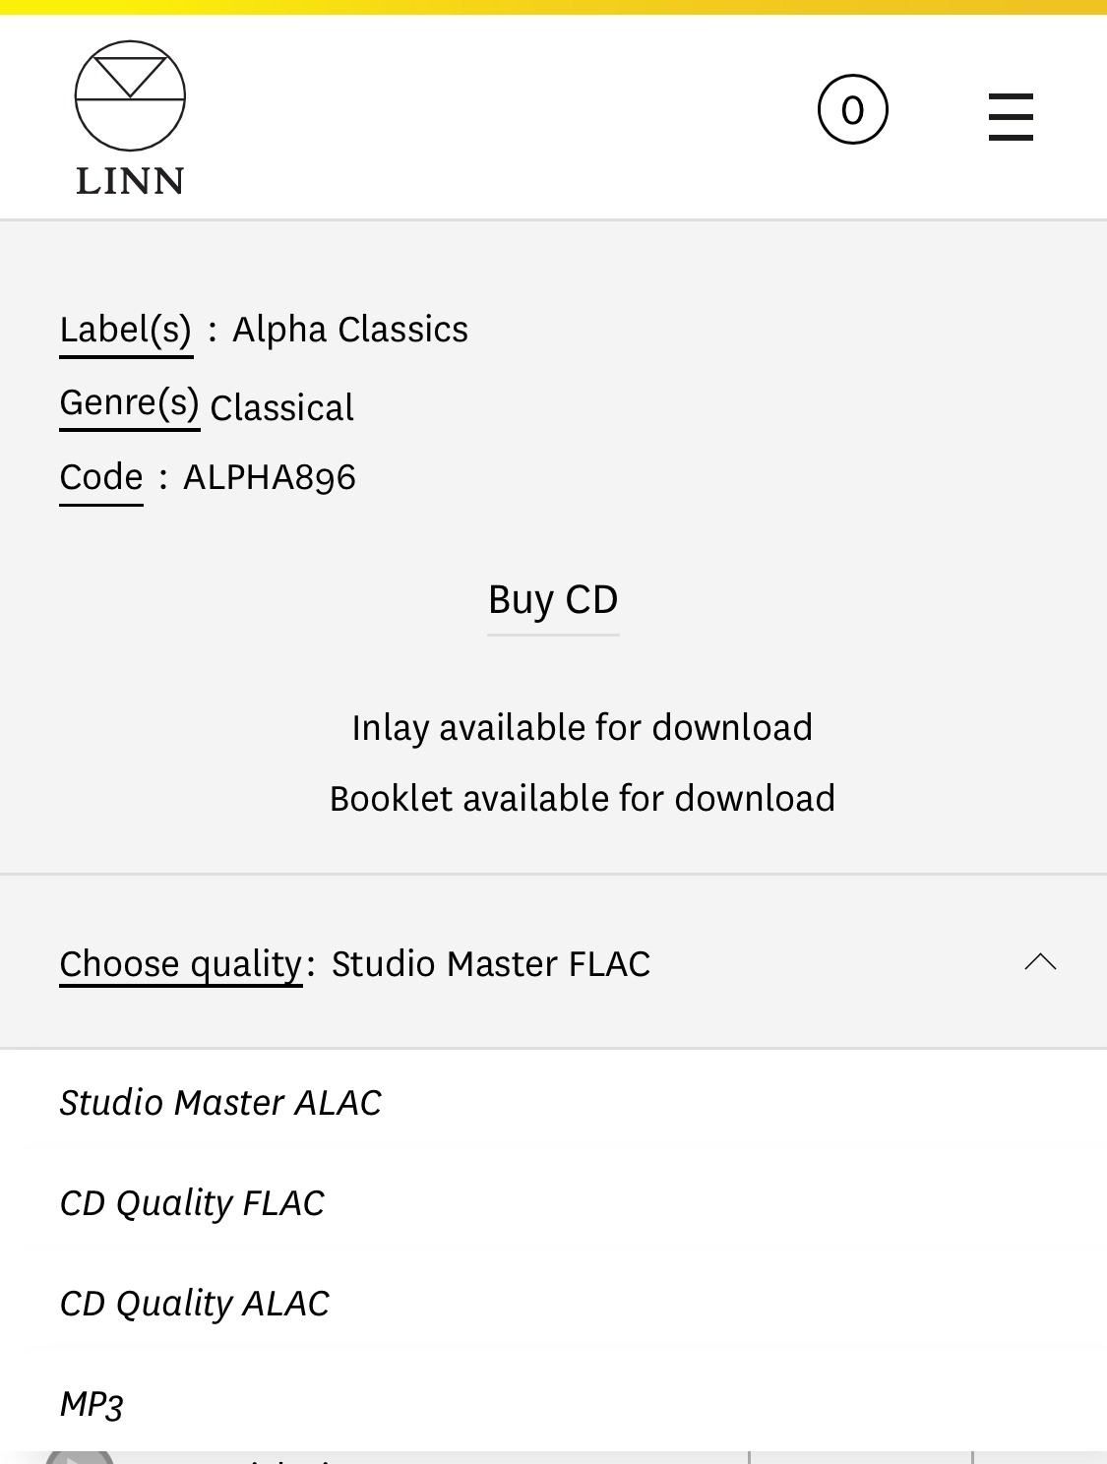Click the currently selected Studio Master FLAC text
The height and width of the screenshot is (1464, 1107).
pyautogui.click(x=491, y=964)
